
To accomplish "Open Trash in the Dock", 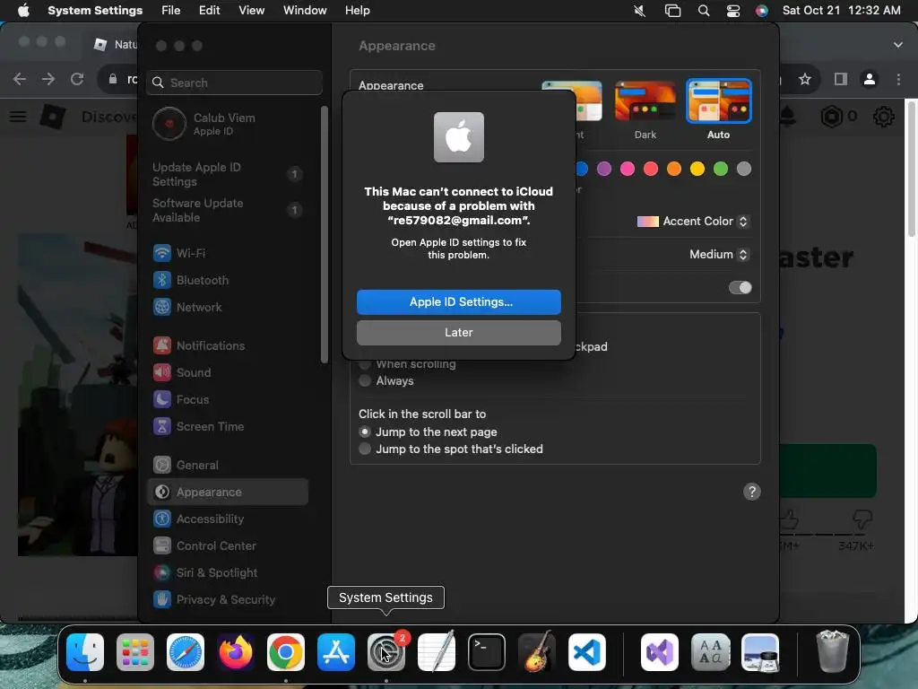I will coord(833,652).
